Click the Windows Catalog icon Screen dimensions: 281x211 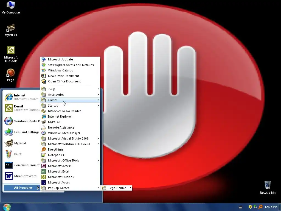coord(44,70)
